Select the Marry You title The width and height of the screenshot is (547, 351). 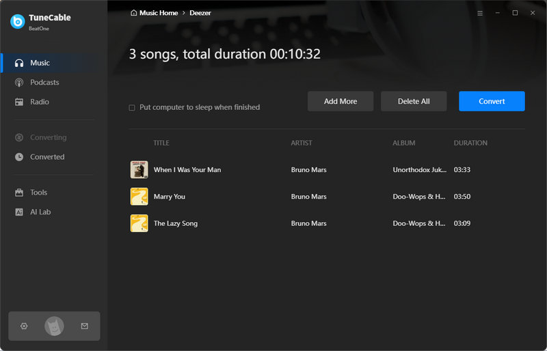pos(170,197)
